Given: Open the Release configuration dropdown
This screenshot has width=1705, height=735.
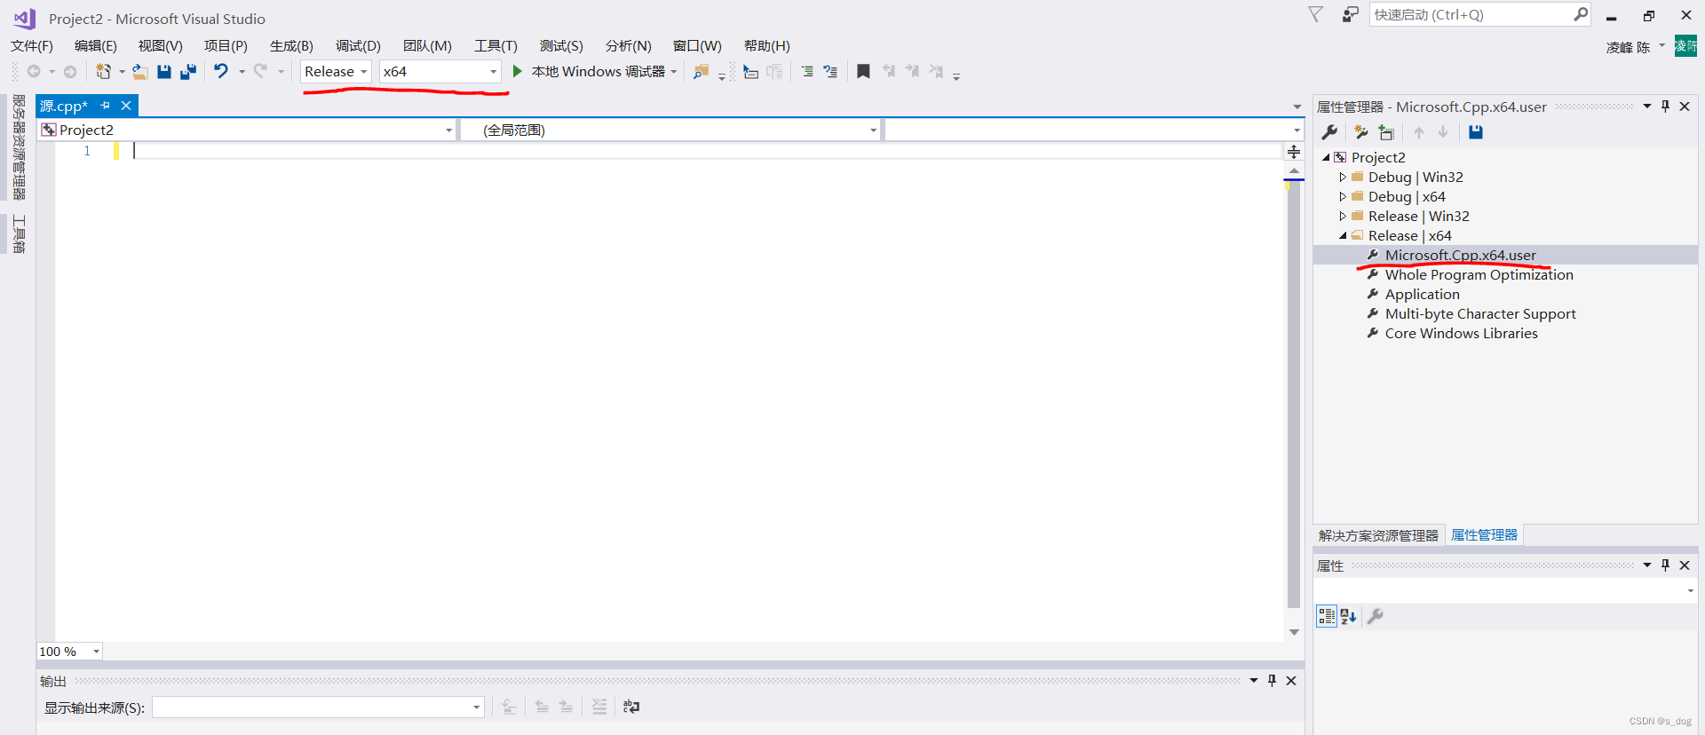Looking at the screenshot, I should pyautogui.click(x=336, y=71).
